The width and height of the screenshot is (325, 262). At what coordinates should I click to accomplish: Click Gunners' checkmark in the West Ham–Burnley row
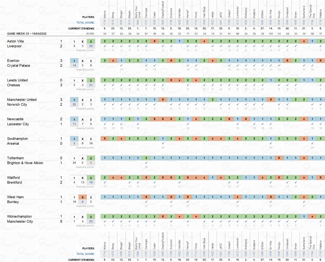pos(171,202)
